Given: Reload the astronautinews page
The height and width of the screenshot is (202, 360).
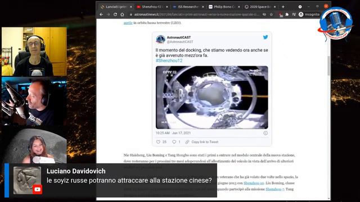Looking at the screenshot, I should tap(115, 15).
